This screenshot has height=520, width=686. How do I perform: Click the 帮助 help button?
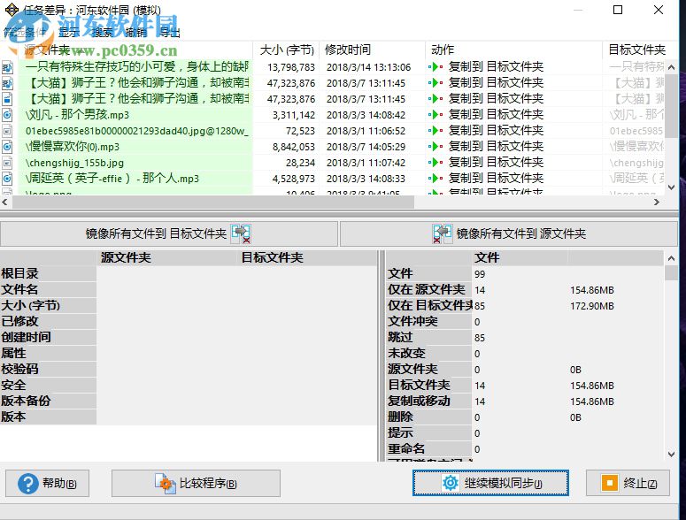coord(47,483)
